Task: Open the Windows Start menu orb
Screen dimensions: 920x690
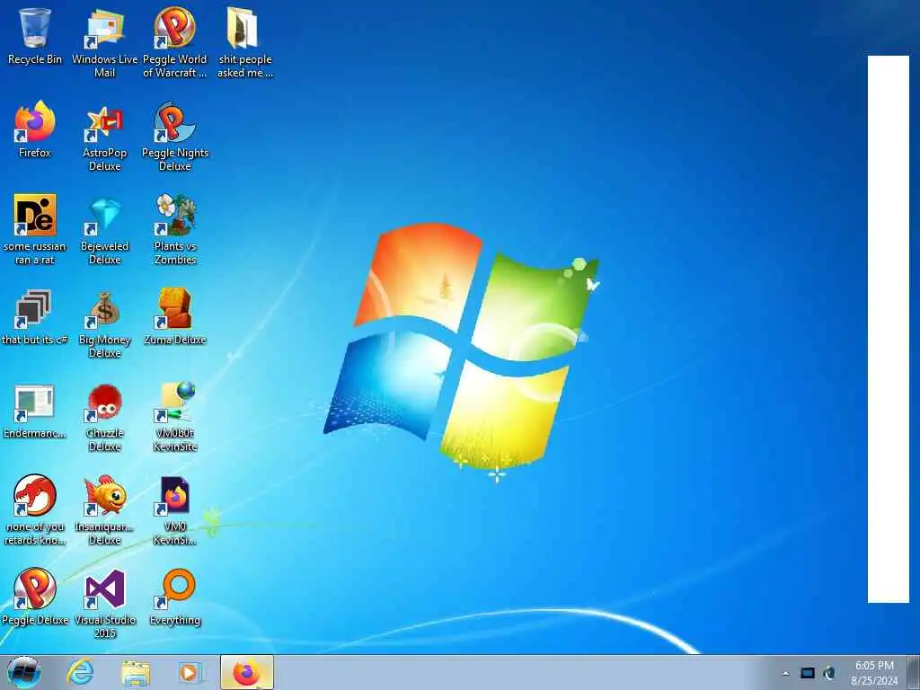Action: (x=24, y=672)
